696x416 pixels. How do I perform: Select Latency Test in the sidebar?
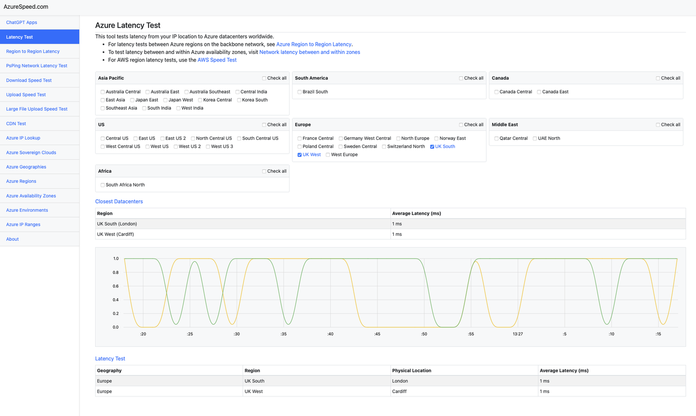pos(40,37)
